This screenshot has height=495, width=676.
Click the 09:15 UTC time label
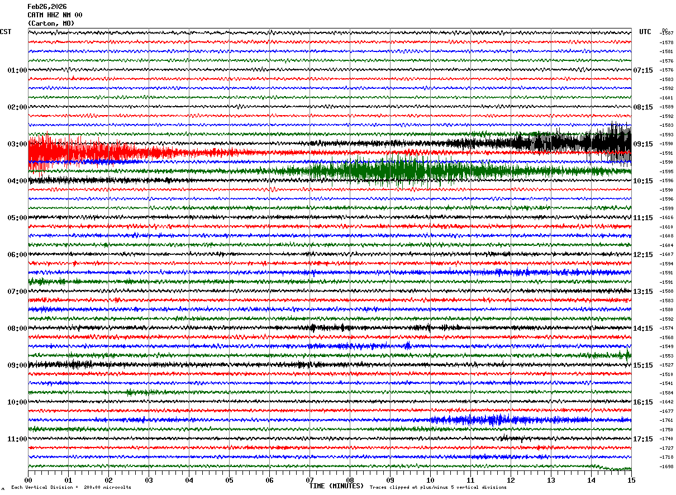coord(643,144)
